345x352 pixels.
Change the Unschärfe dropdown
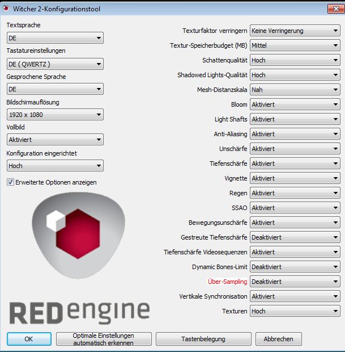[x=295, y=149]
